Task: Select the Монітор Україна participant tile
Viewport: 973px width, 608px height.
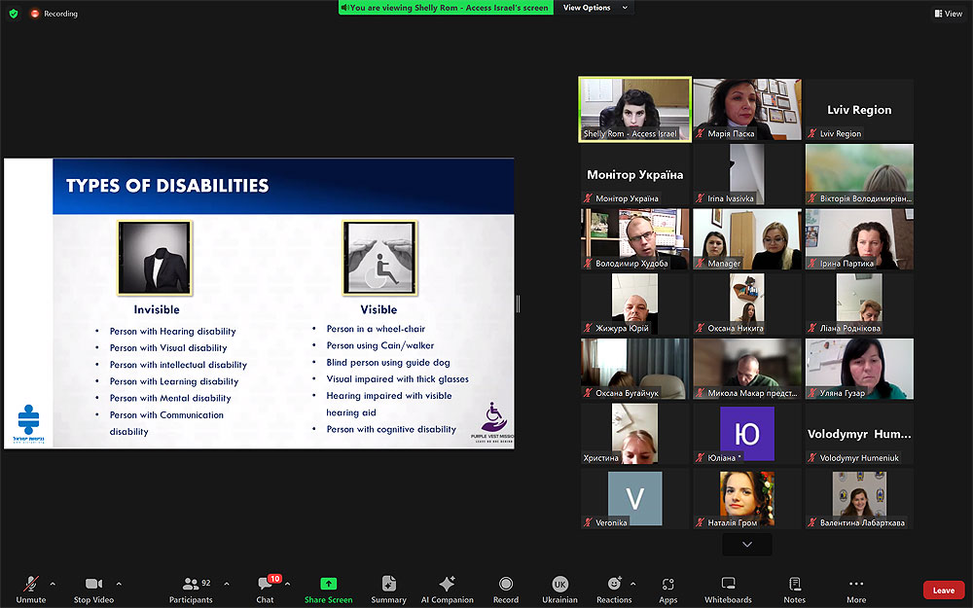Action: point(634,174)
